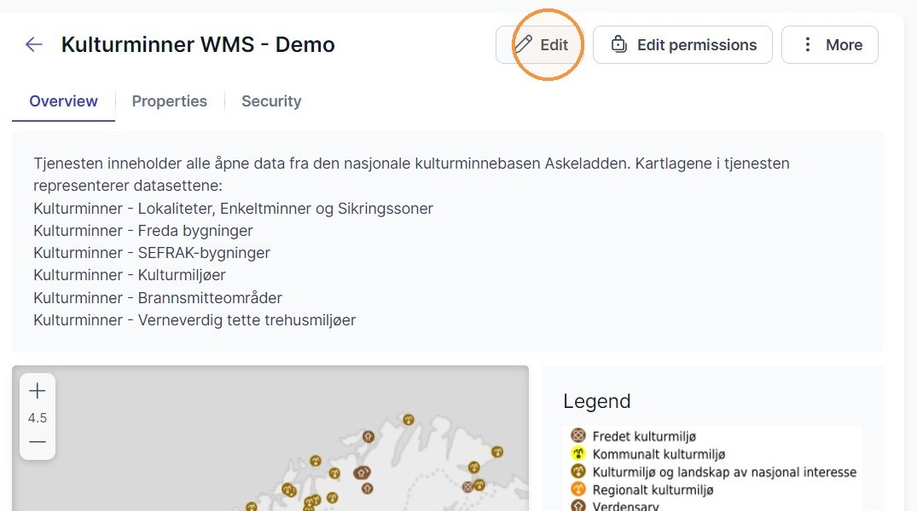Click the 'Kommunalt kulturmiljø' legend label
Viewport: 917px width, 511px height.
[x=659, y=454]
